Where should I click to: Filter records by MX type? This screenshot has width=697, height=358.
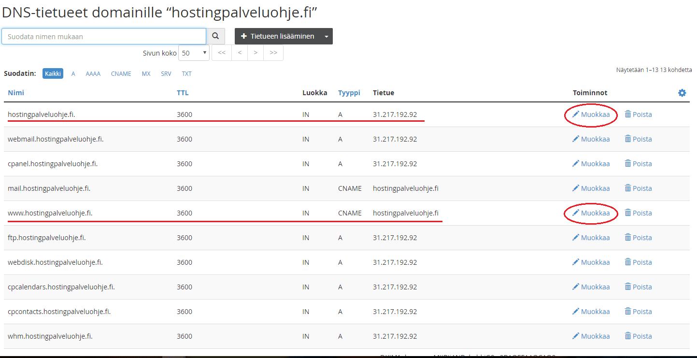146,74
